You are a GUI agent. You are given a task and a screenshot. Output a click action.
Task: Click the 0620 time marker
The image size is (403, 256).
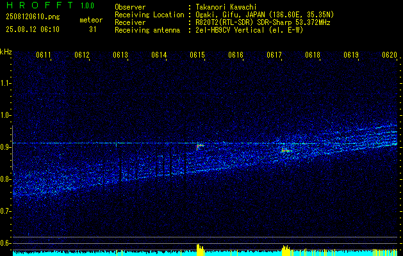pyautogui.click(x=390, y=54)
